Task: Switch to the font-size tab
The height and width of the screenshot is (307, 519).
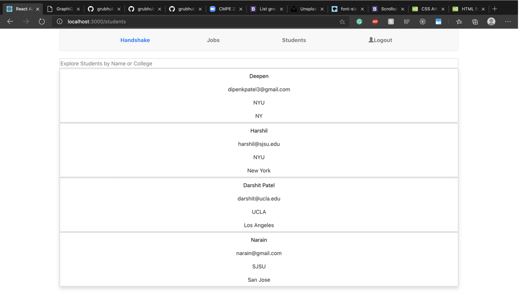Action: [348, 9]
